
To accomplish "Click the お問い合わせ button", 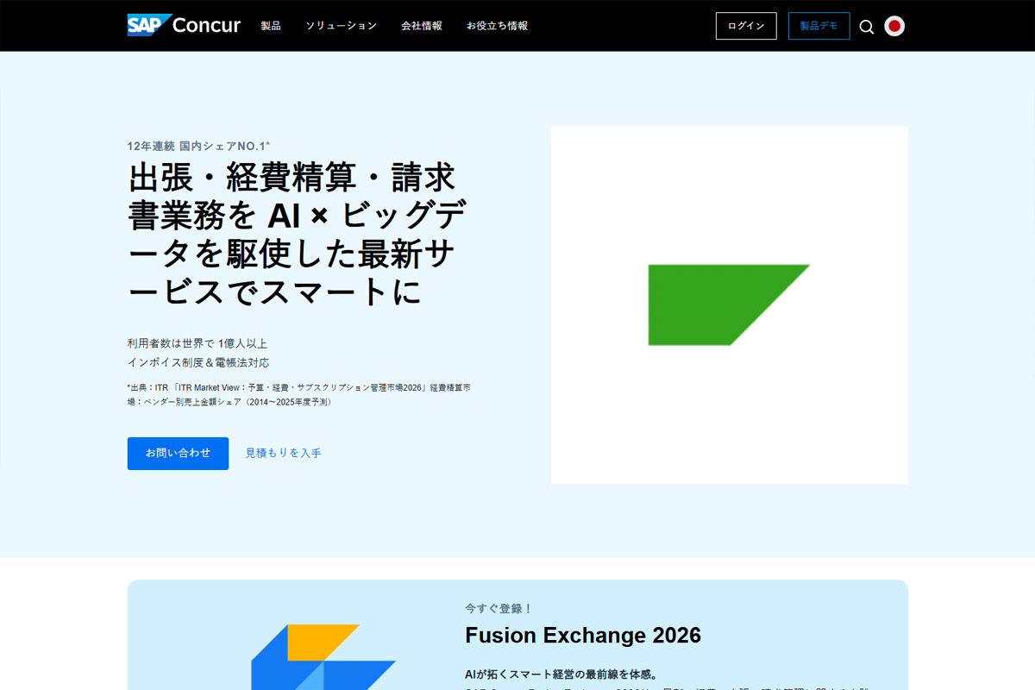I will [178, 454].
